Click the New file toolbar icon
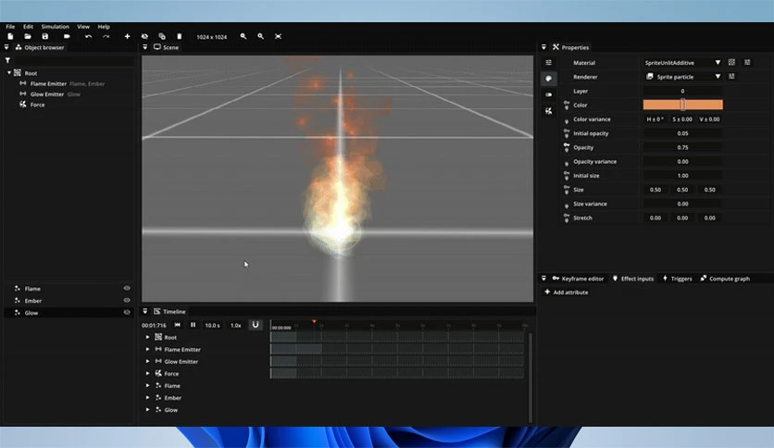 click(10, 36)
